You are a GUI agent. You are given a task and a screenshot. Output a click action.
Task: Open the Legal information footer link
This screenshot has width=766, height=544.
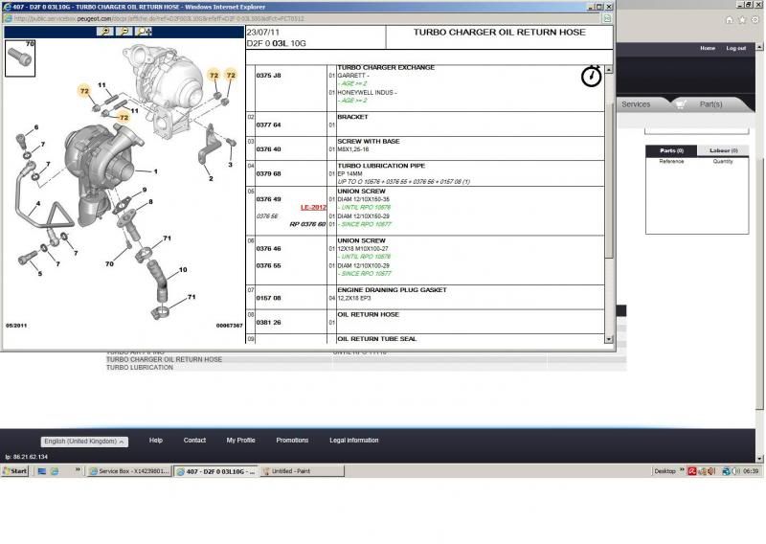[x=353, y=441]
